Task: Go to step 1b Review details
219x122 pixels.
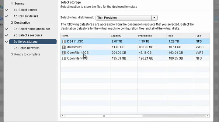Action: pyautogui.click(x=26, y=16)
